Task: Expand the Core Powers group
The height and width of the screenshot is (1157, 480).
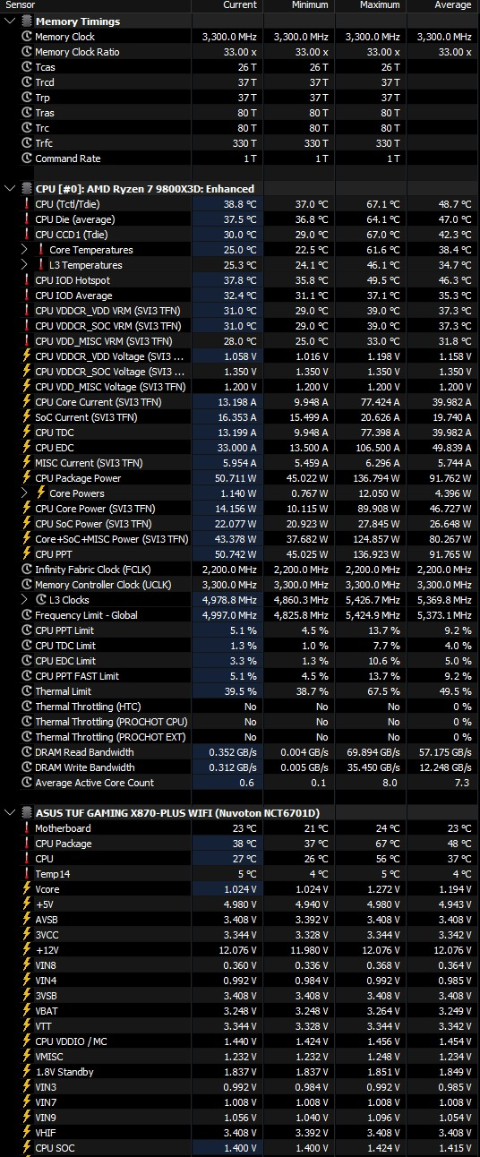Action: tap(24, 493)
